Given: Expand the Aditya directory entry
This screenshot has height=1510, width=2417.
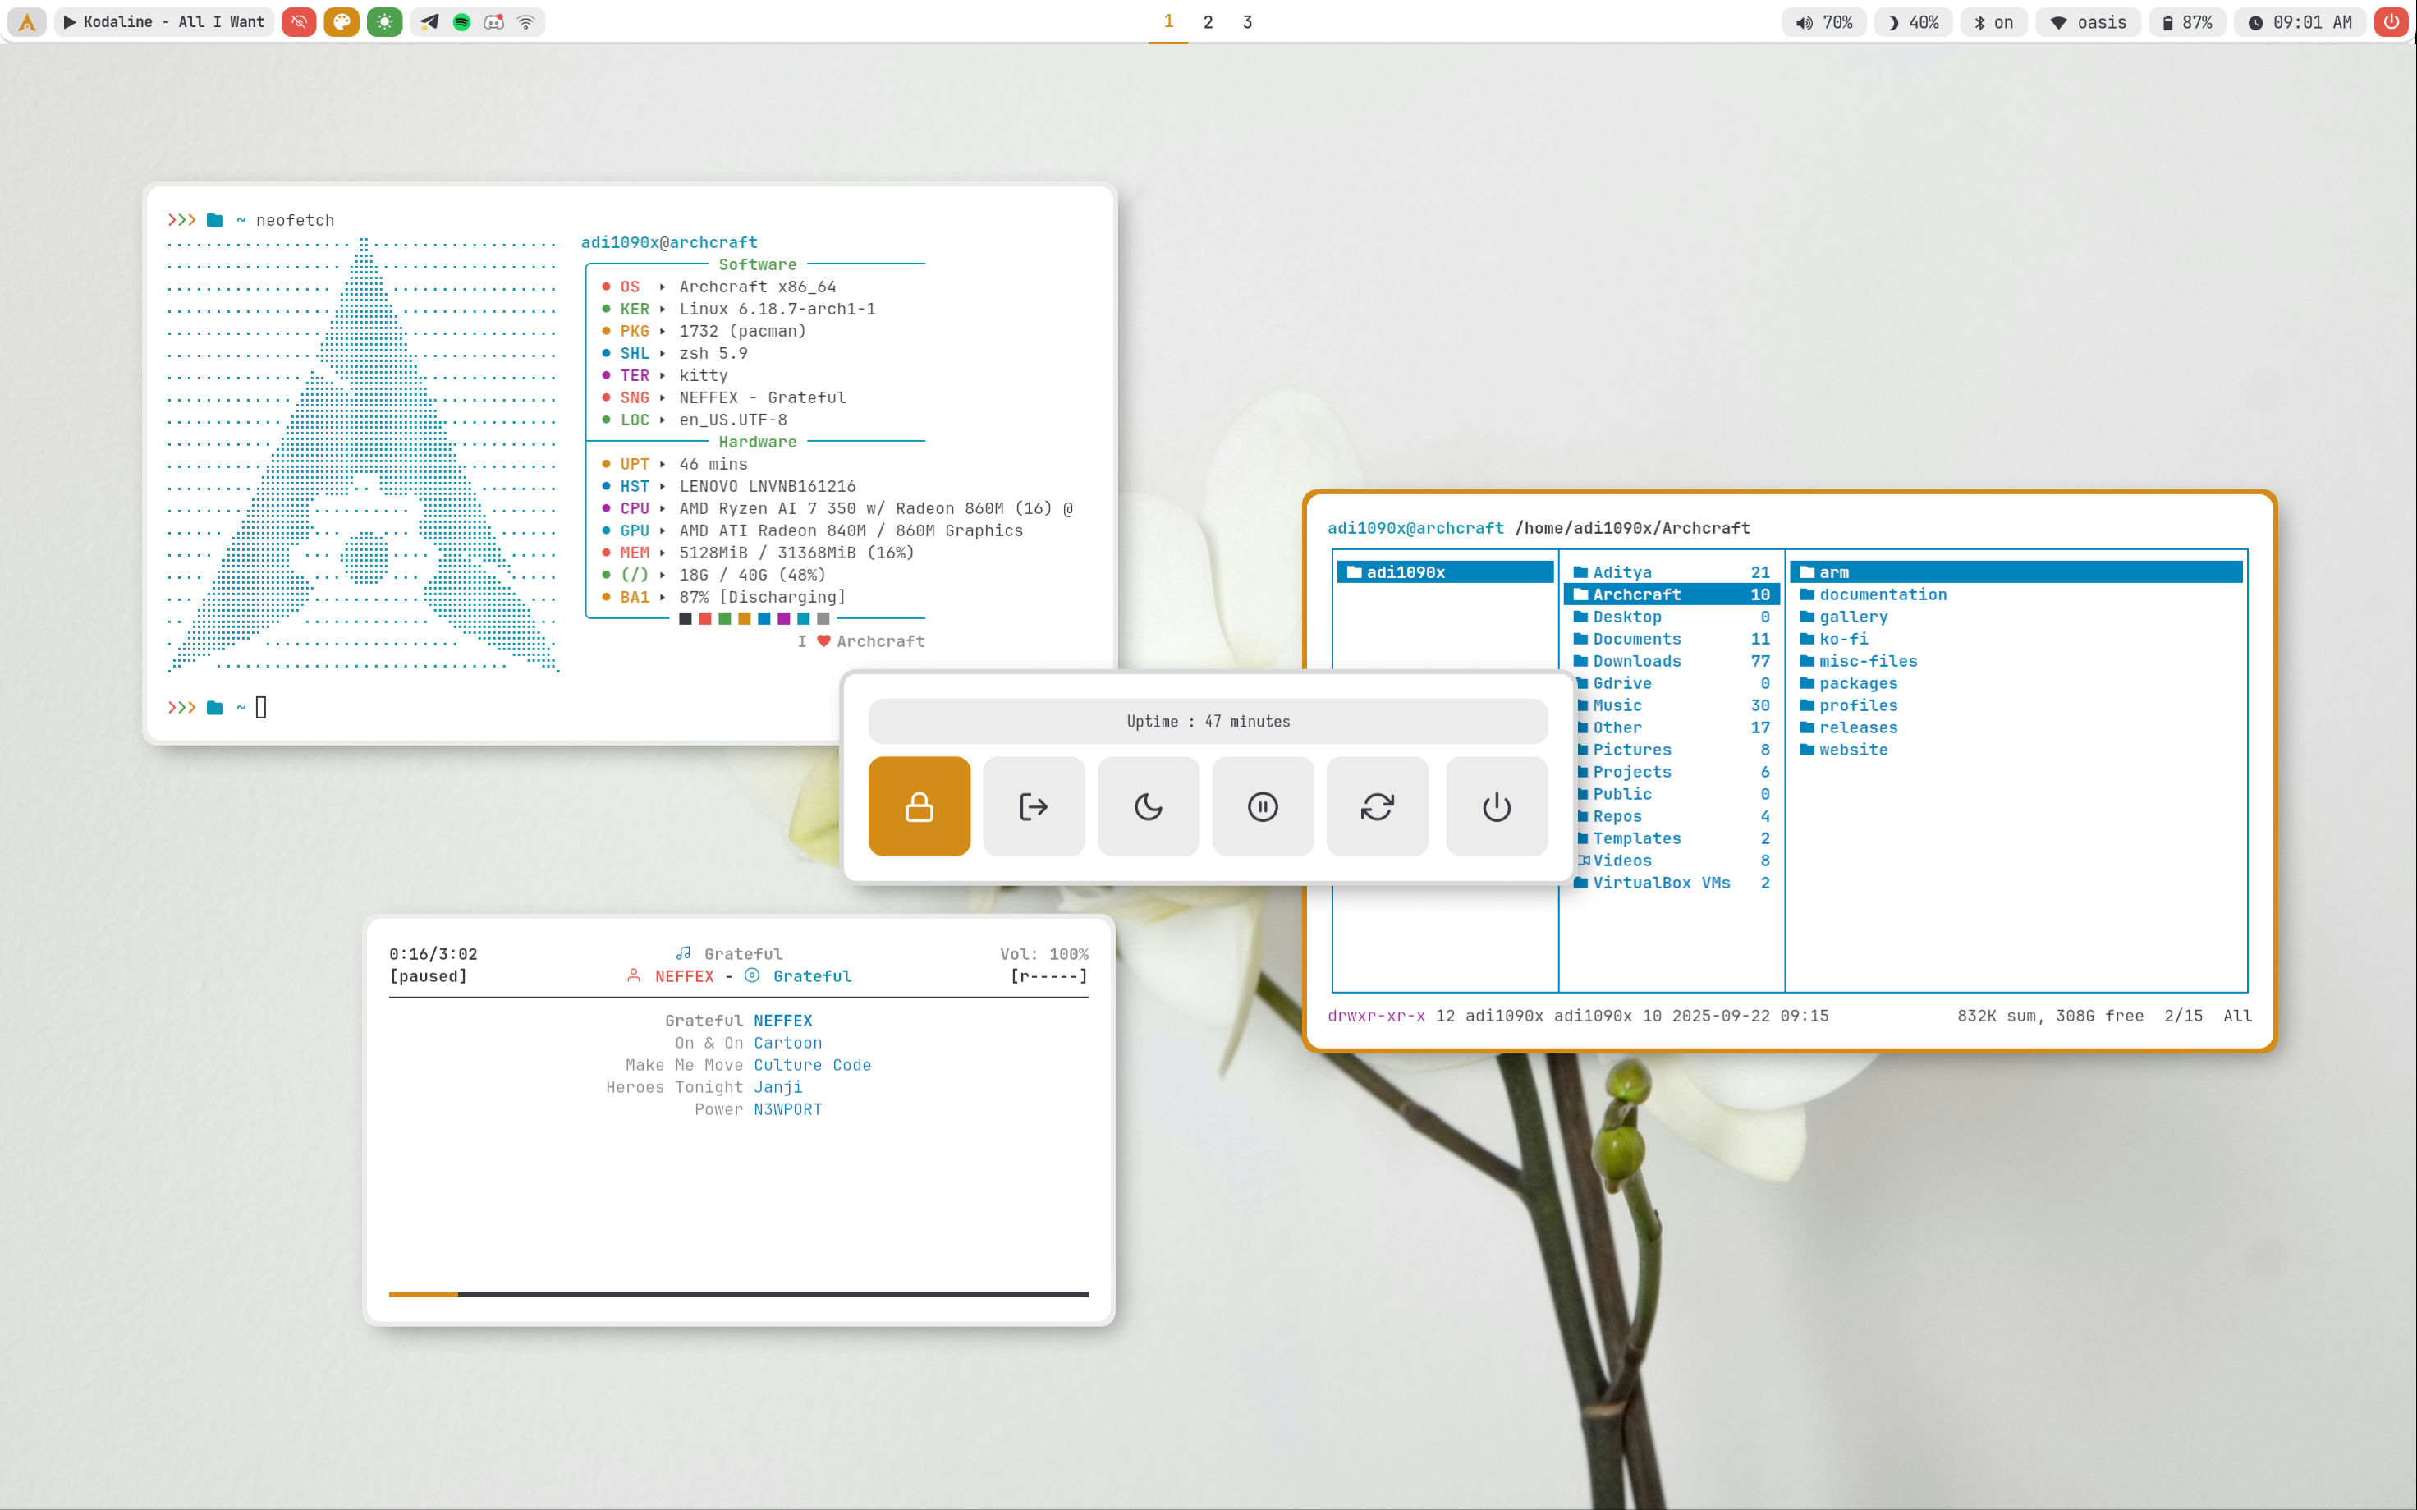Looking at the screenshot, I should click(x=1621, y=572).
